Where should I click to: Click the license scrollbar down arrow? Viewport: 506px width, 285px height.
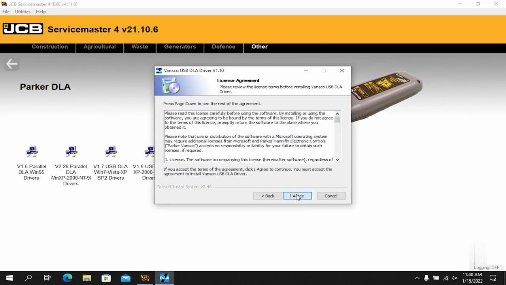pyautogui.click(x=337, y=160)
